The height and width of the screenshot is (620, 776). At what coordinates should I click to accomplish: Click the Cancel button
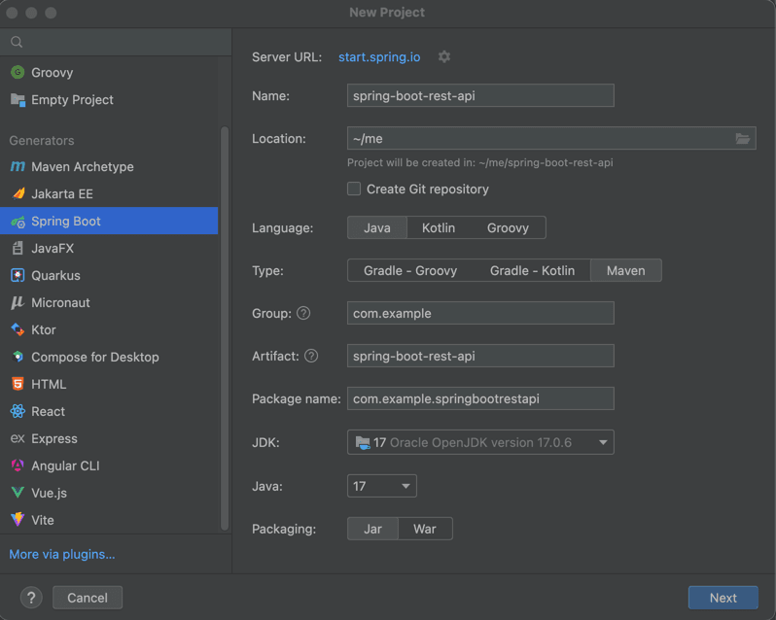(88, 598)
